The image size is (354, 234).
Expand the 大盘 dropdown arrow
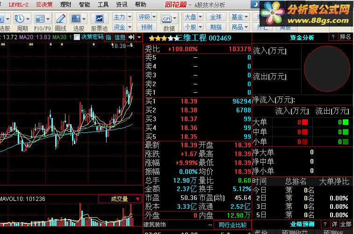(x=200, y=17)
